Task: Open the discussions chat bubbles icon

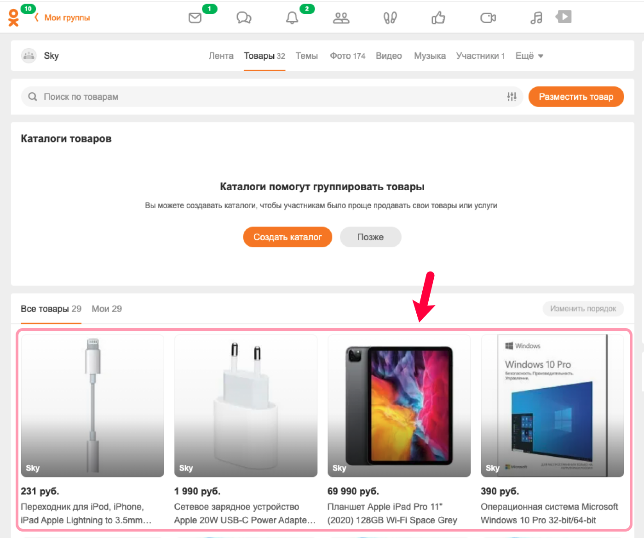Action: 244,18
